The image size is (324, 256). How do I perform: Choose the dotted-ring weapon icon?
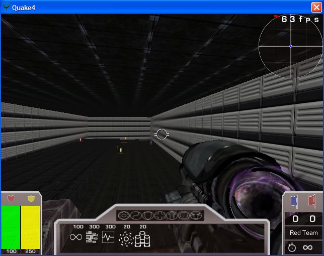click(x=126, y=239)
